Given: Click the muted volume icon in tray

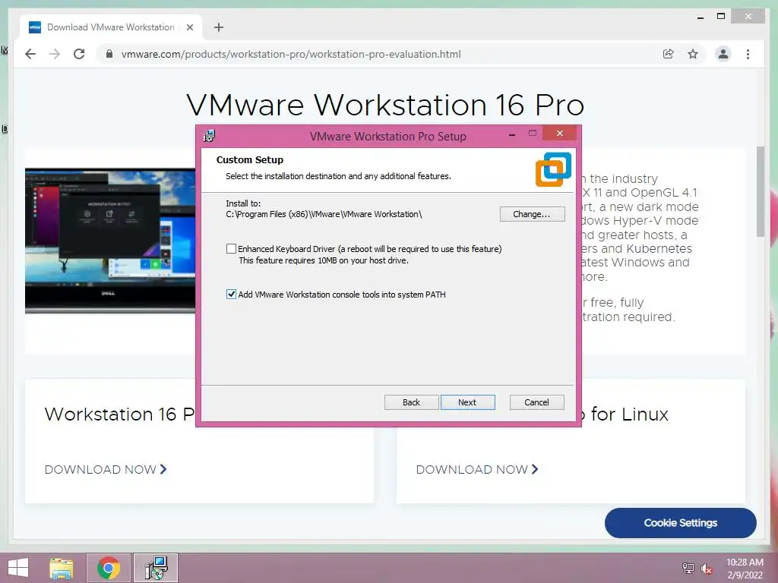Looking at the screenshot, I should click(x=707, y=568).
